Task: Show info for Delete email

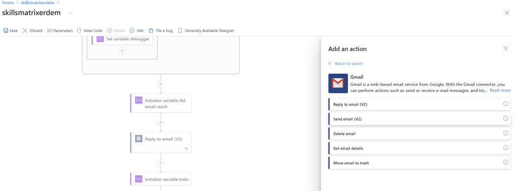Action: click(505, 133)
